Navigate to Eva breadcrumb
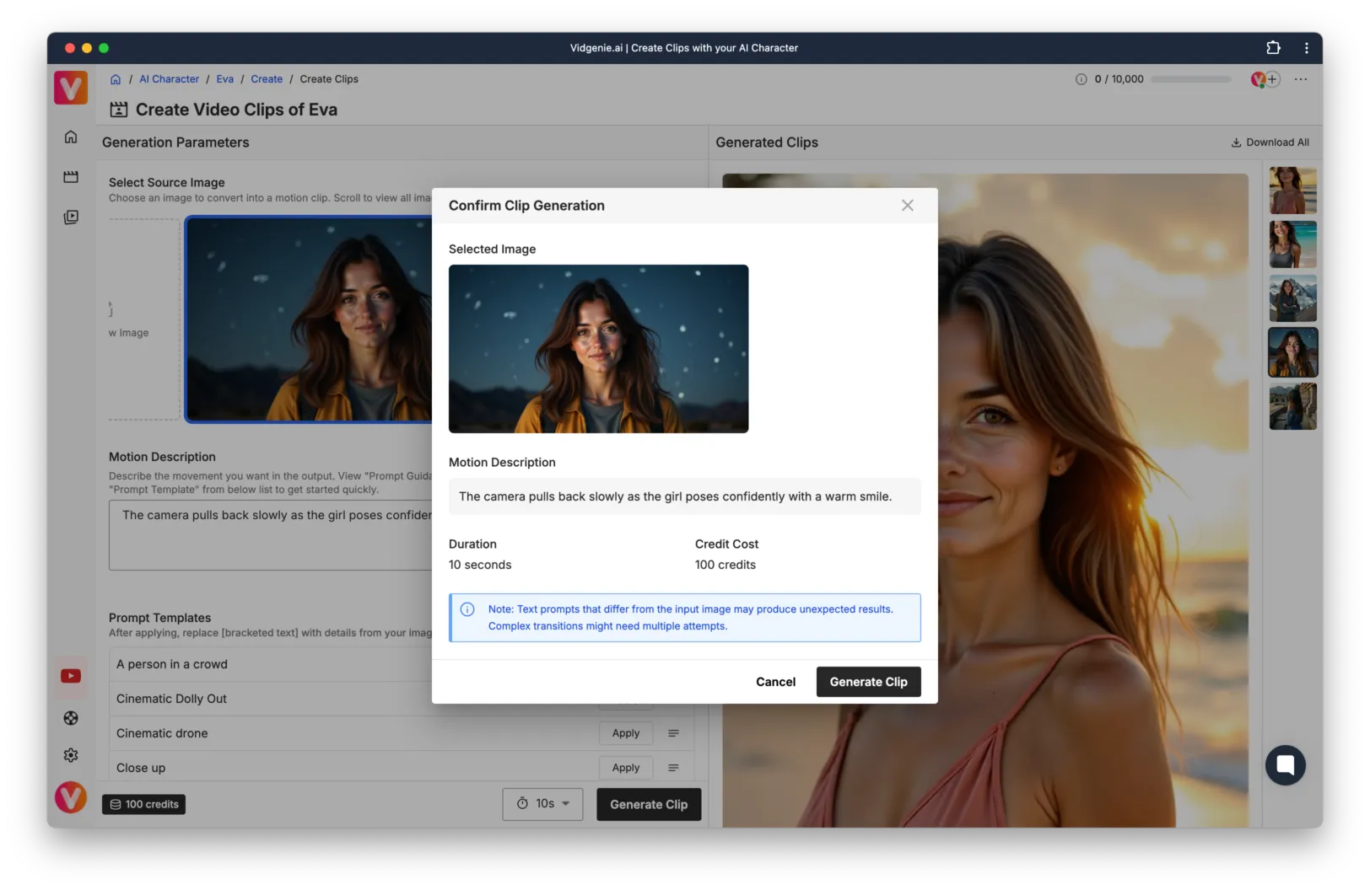This screenshot has width=1370, height=890. click(x=224, y=79)
